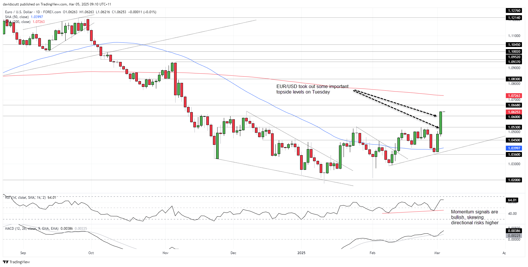Click the Nov label on the time axis
The image size is (528, 267).
(x=165, y=253)
